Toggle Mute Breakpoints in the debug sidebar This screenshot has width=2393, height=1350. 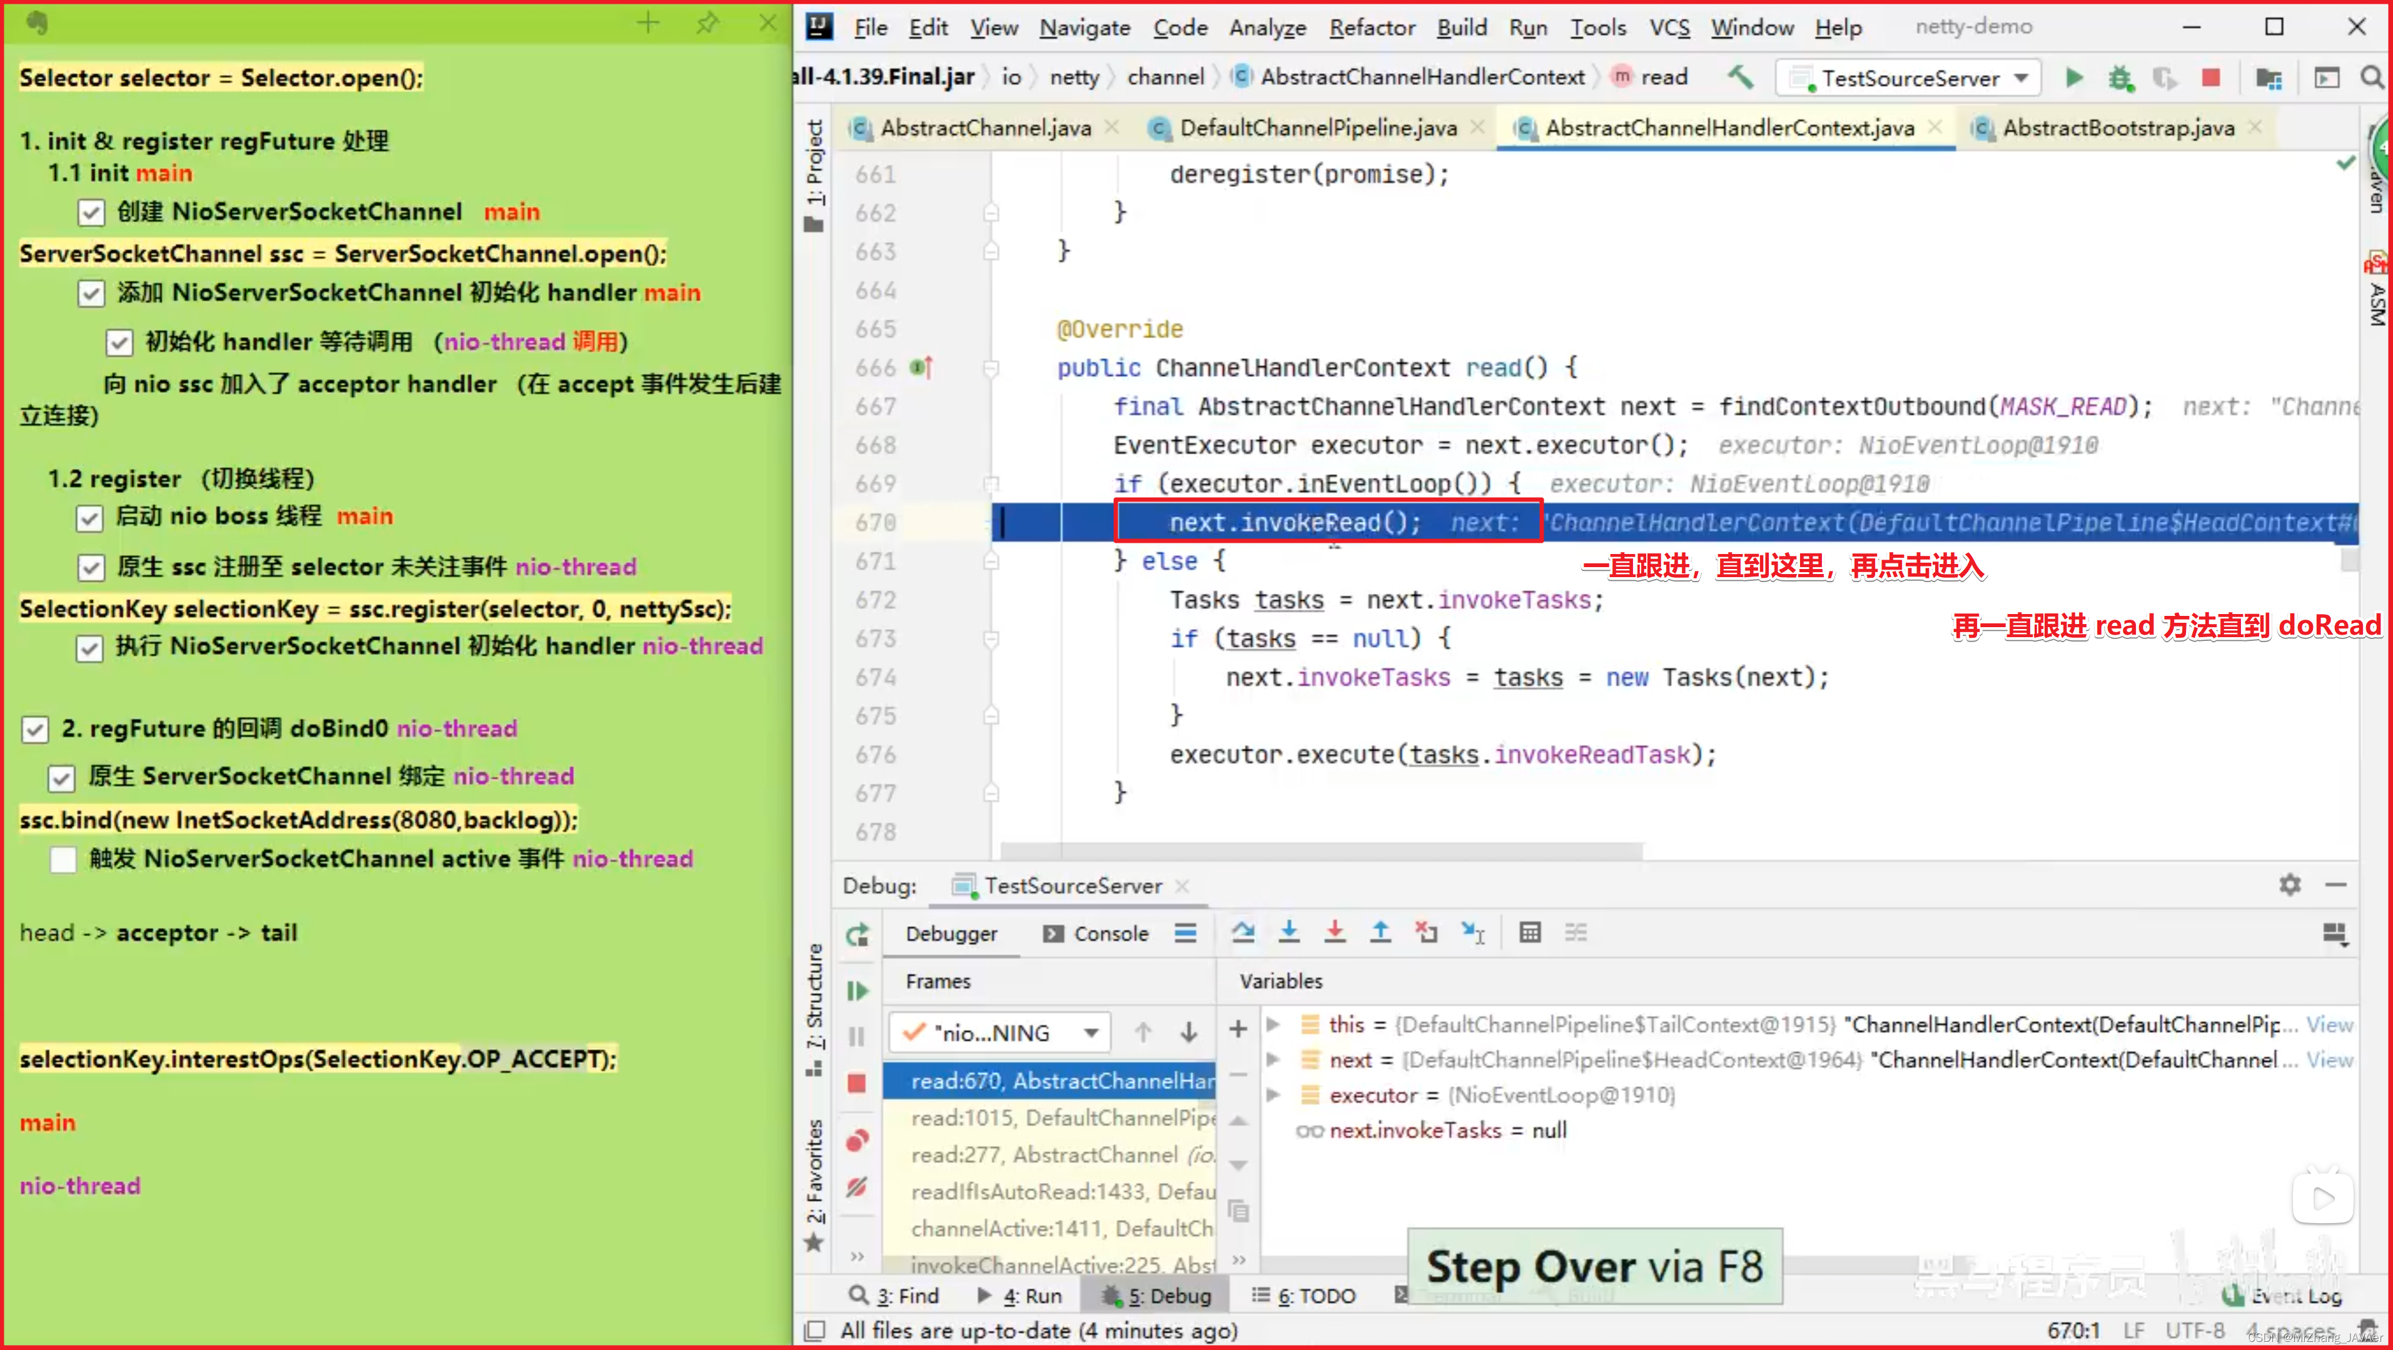click(x=858, y=1187)
